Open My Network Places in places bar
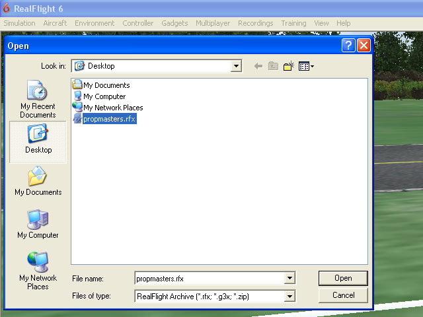Screen dimensions: 423x317 click(x=38, y=270)
